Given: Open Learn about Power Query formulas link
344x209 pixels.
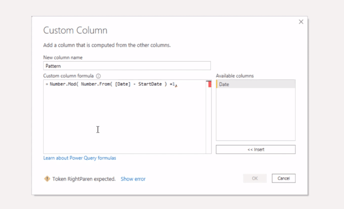Looking at the screenshot, I should tap(80, 158).
